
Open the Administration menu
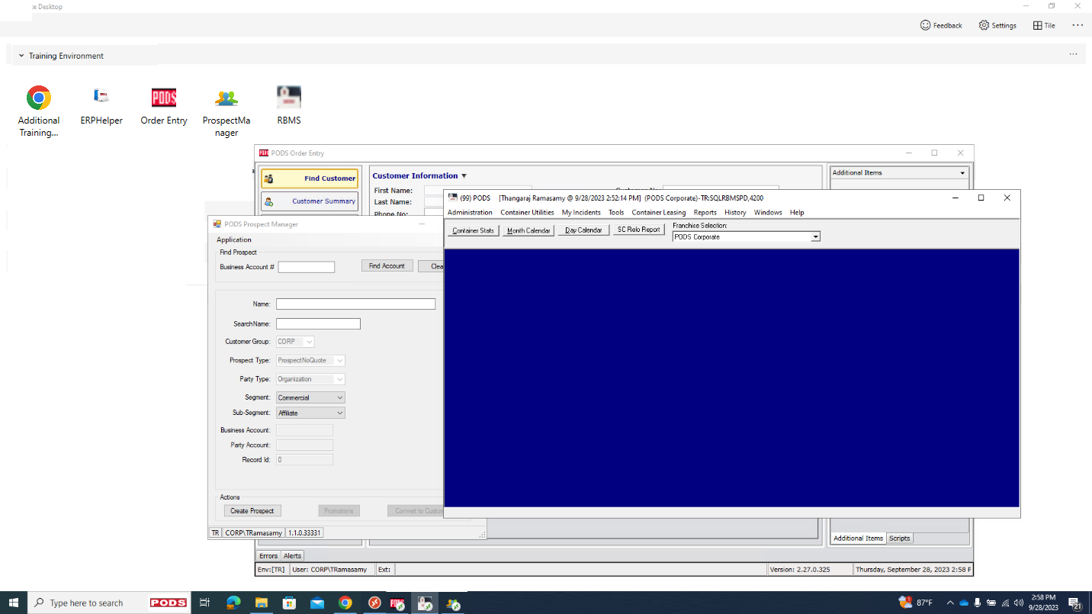[470, 212]
